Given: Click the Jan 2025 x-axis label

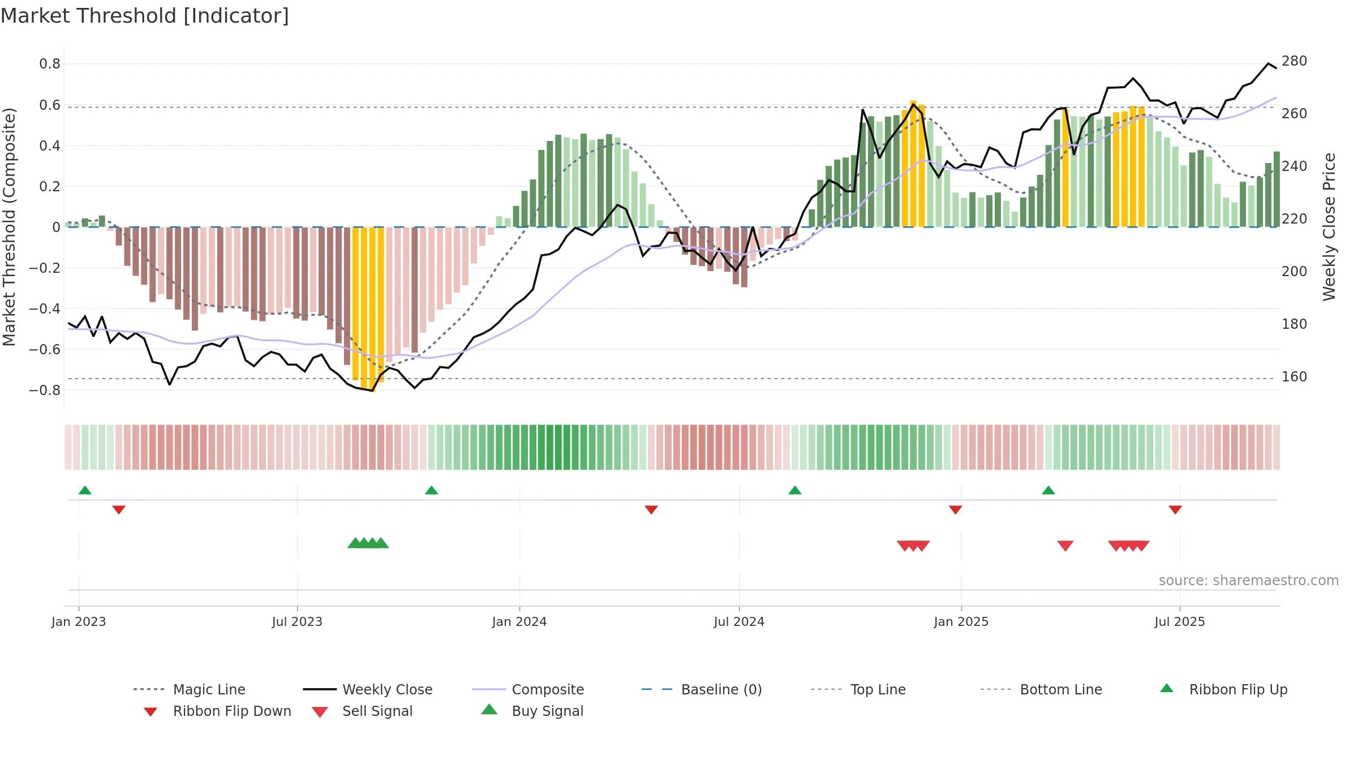Looking at the screenshot, I should [961, 621].
